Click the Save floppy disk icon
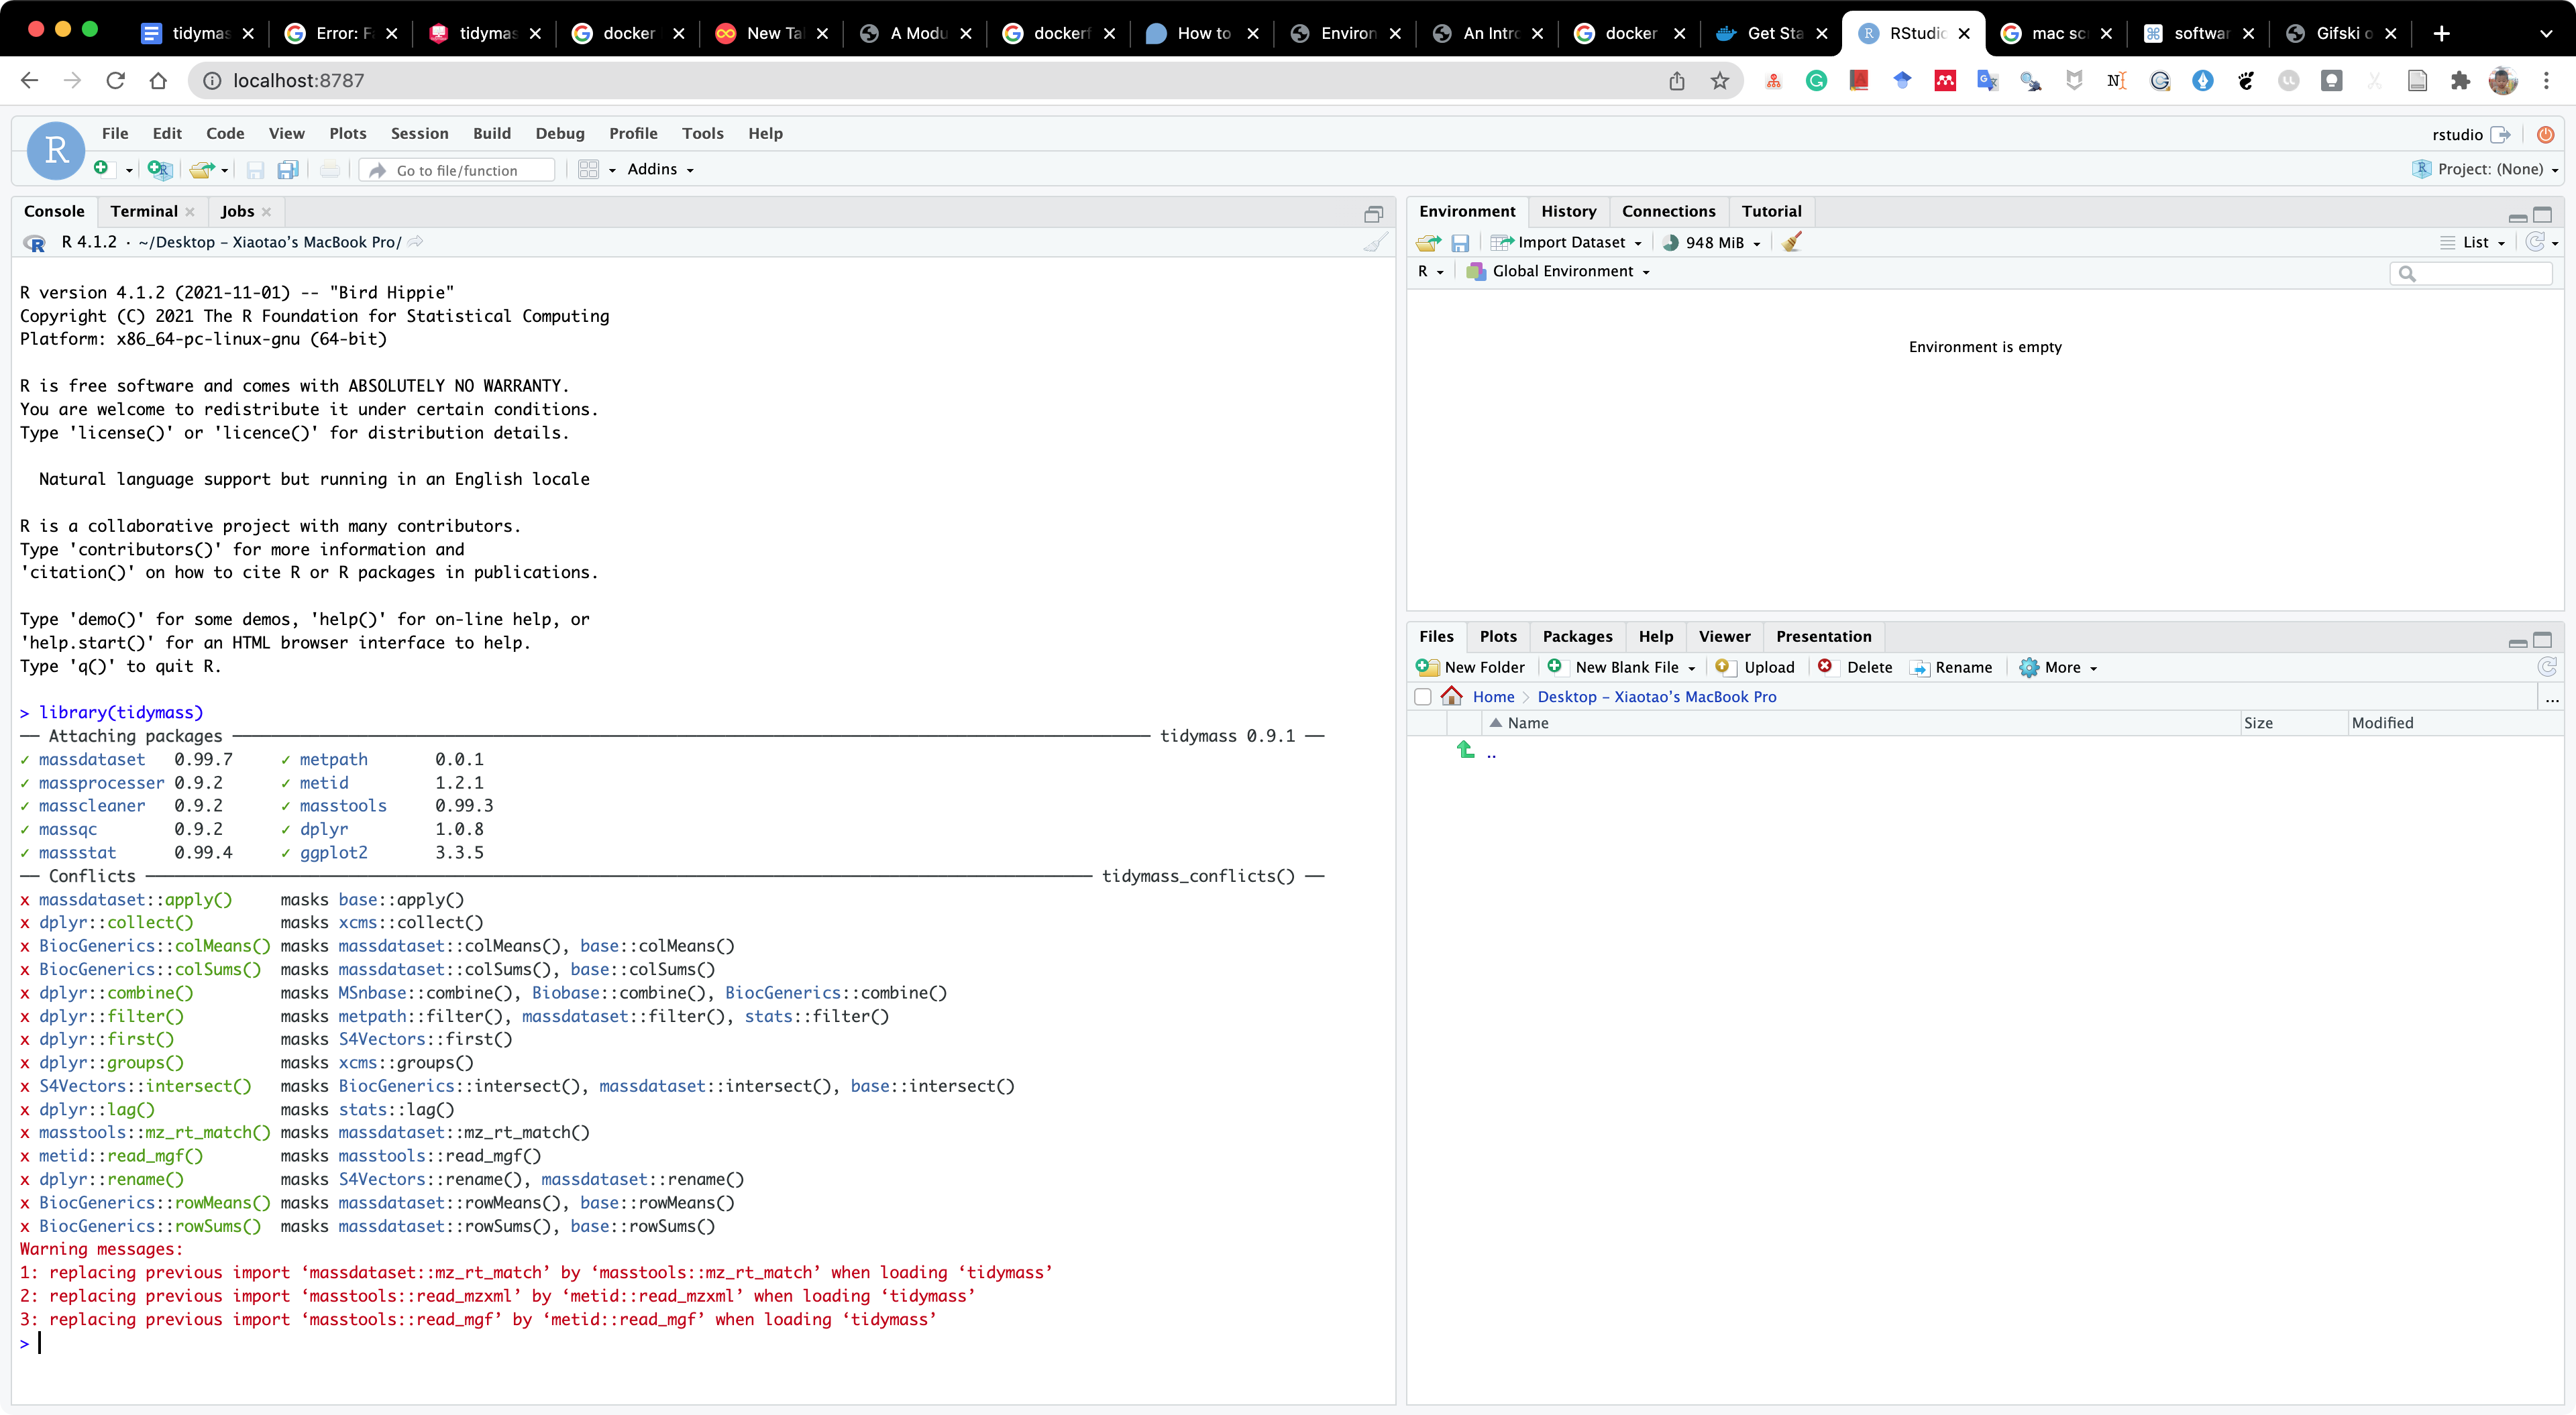 (x=255, y=170)
